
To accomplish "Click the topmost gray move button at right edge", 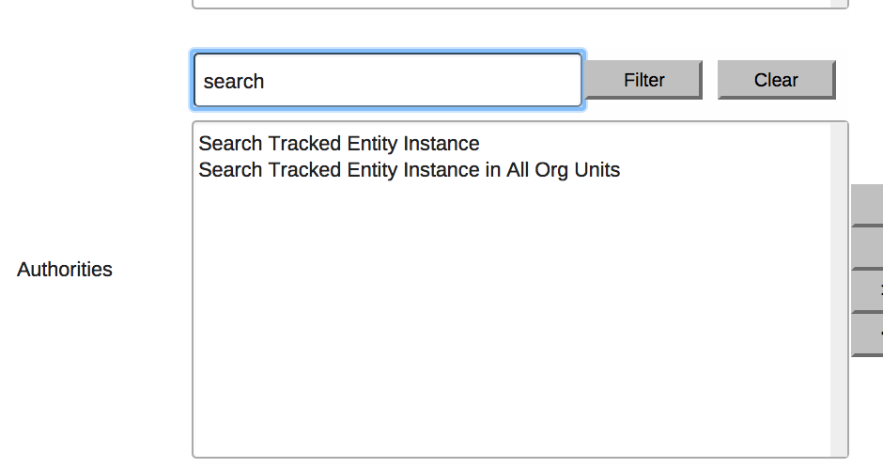I will (x=868, y=205).
